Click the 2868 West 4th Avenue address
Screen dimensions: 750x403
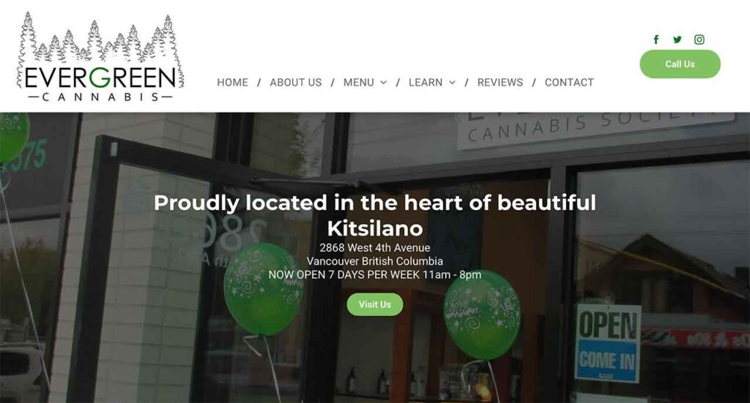point(375,248)
